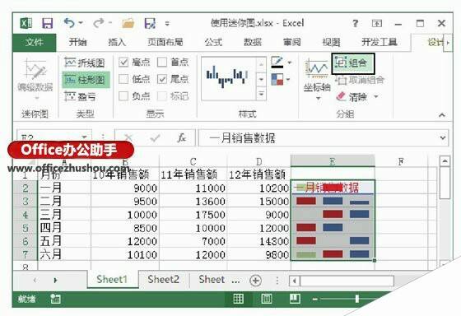Select row header 4
This screenshot has height=316, width=461.
coord(26,214)
